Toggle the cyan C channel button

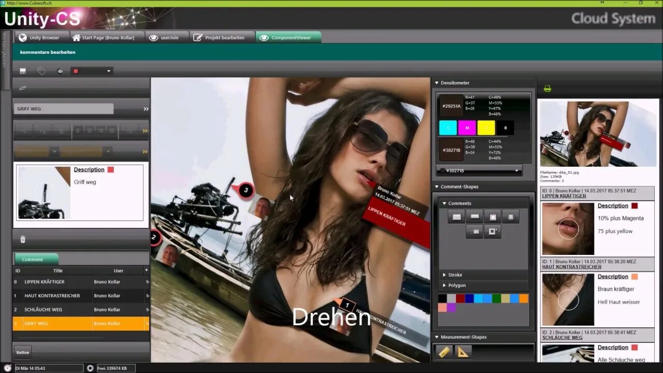click(x=448, y=127)
